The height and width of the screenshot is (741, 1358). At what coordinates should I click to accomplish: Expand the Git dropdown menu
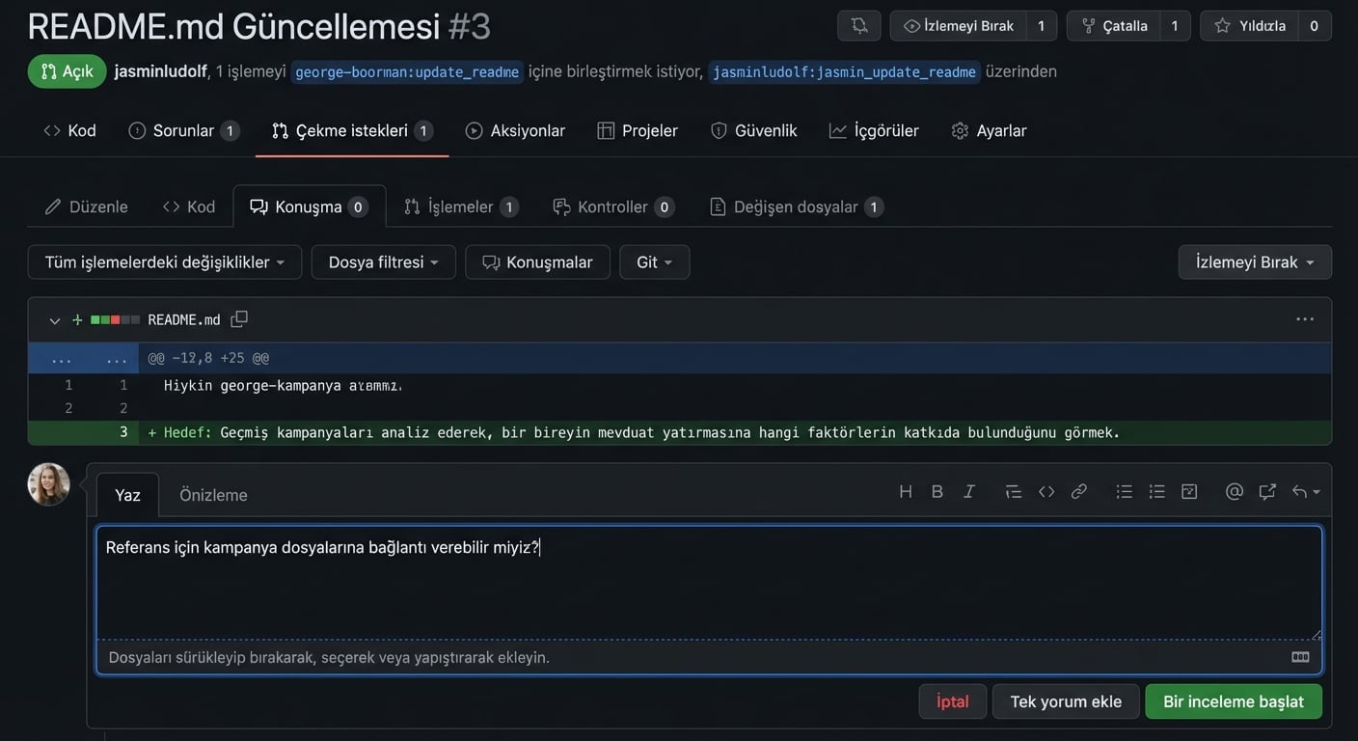tap(654, 262)
